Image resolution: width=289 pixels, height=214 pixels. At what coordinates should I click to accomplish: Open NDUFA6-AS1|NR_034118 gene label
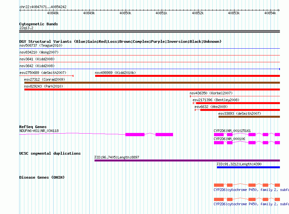point(39,131)
